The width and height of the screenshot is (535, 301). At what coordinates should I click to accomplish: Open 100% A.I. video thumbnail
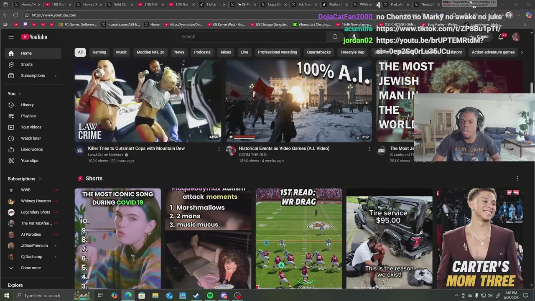(x=299, y=101)
